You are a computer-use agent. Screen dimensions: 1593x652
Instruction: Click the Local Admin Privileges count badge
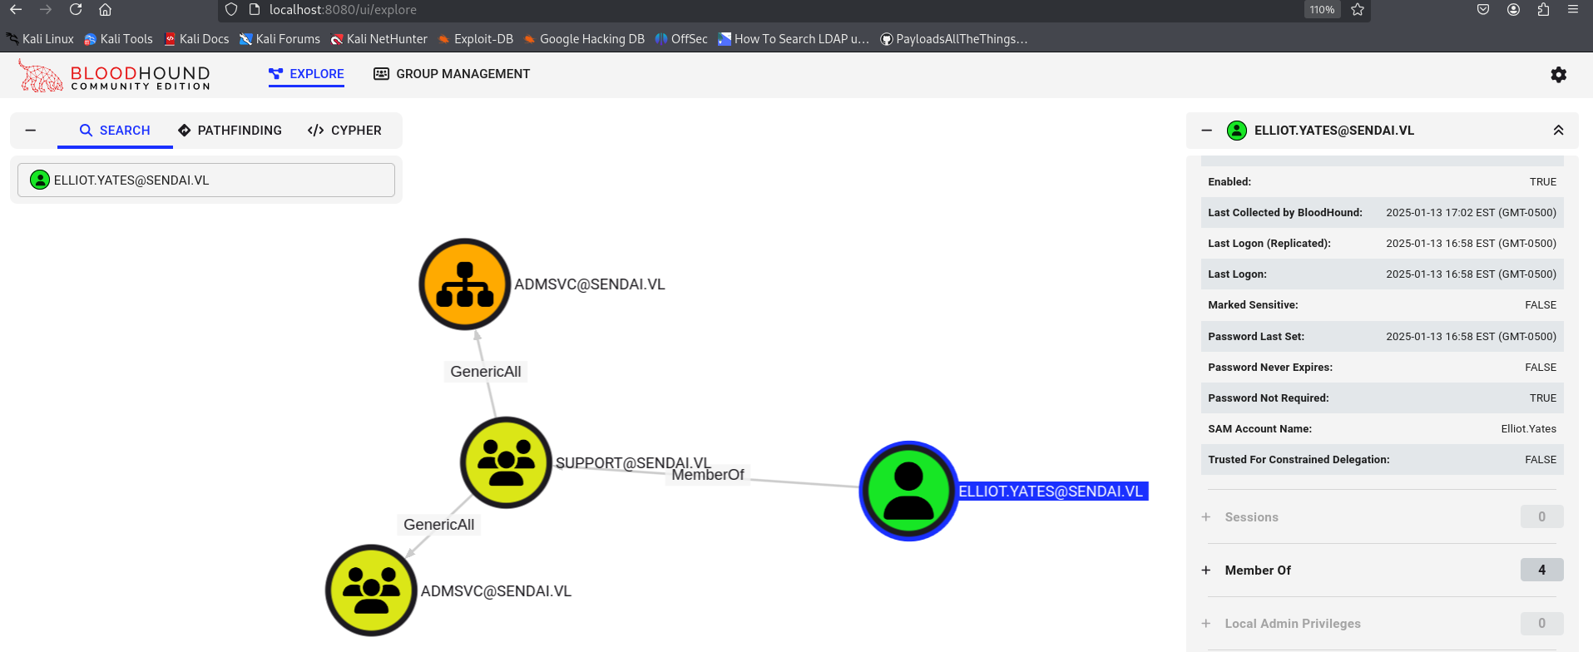1541,623
